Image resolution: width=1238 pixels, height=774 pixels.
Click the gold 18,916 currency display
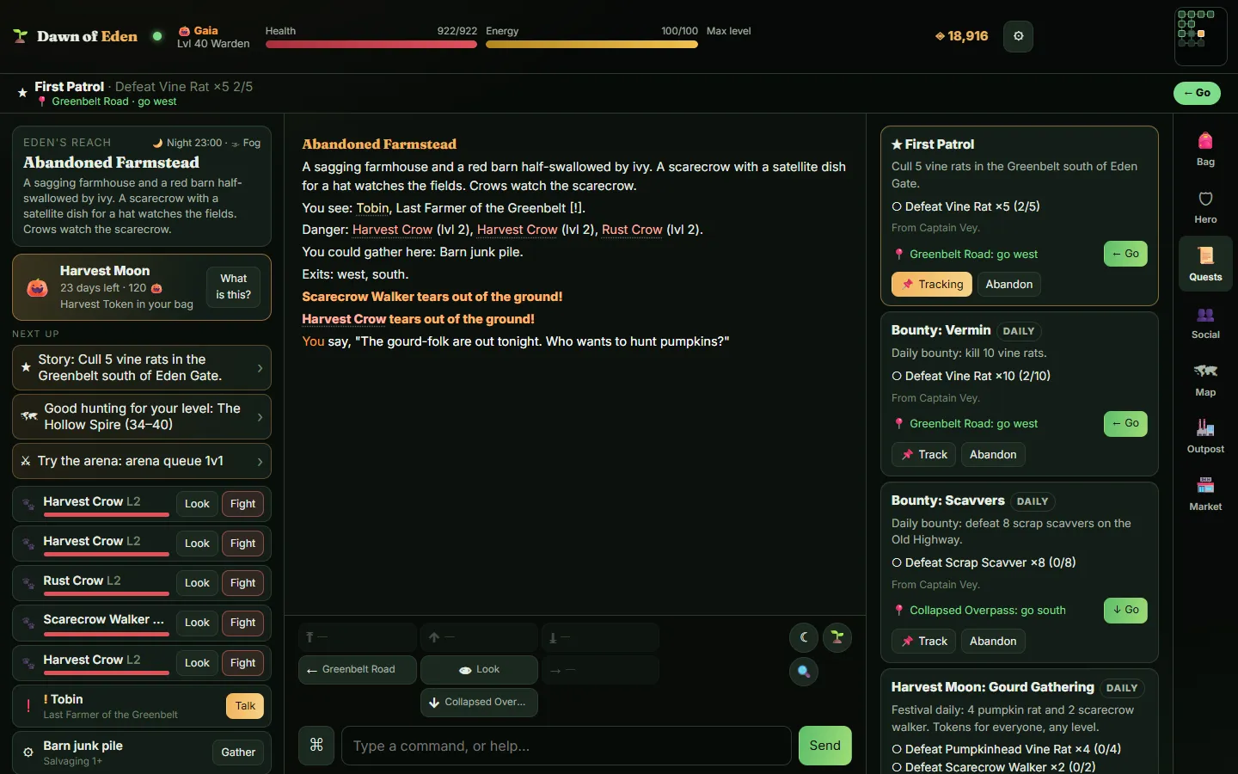(x=962, y=36)
